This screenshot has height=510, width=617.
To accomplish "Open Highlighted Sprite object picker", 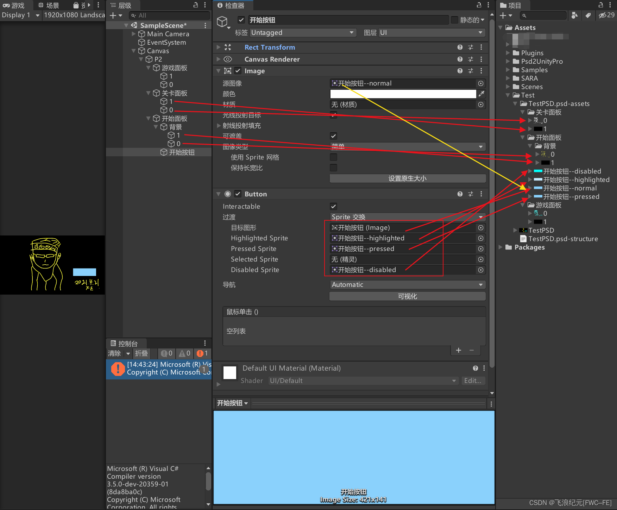I will 480,238.
